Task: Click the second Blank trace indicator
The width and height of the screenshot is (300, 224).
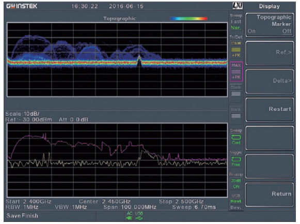Action: (x=236, y=115)
